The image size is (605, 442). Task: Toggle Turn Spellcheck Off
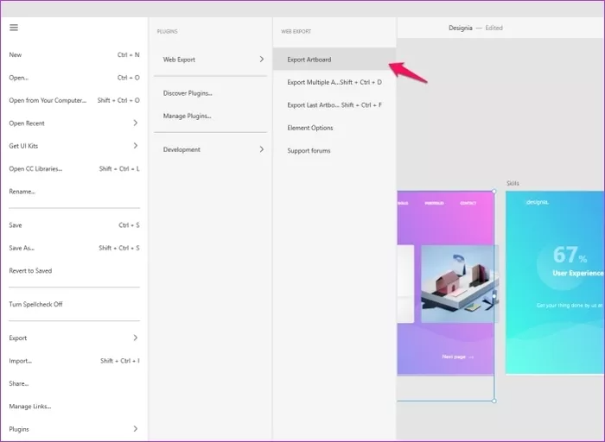click(x=36, y=304)
